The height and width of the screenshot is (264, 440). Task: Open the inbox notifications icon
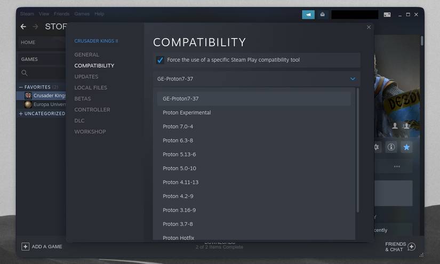(323, 14)
